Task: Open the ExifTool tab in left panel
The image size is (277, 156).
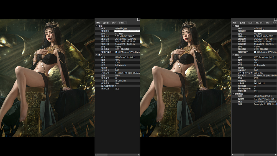Action: point(122,23)
